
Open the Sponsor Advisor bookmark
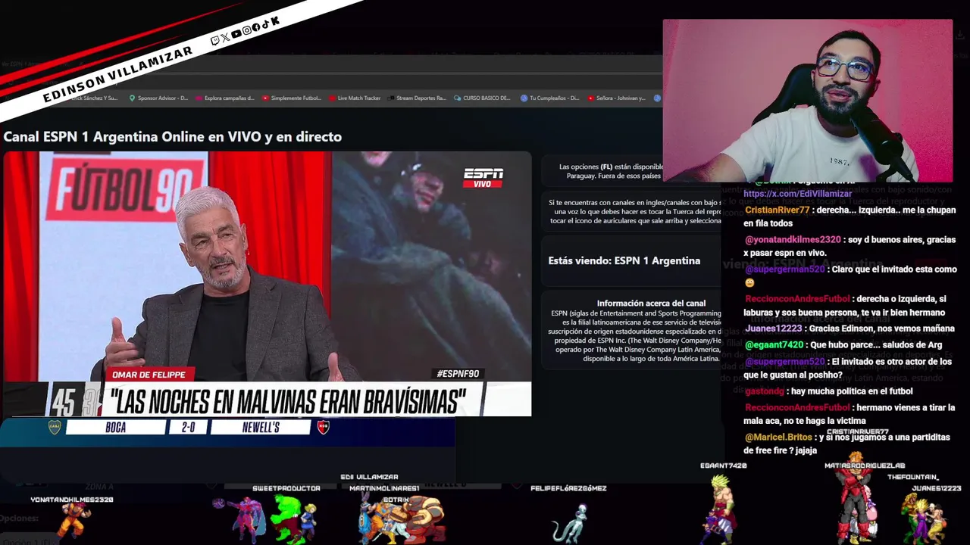point(158,98)
